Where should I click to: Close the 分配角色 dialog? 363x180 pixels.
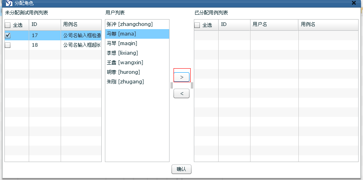click(x=353, y=3)
